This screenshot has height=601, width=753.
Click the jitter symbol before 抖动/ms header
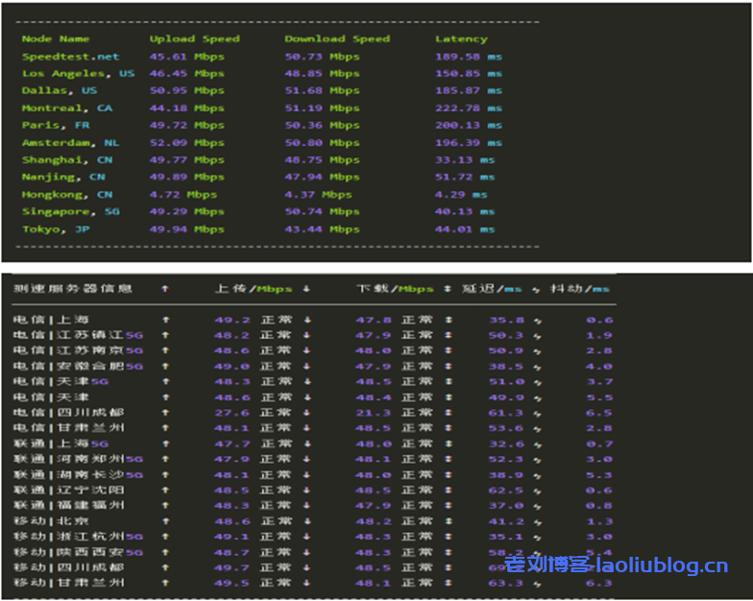[538, 289]
